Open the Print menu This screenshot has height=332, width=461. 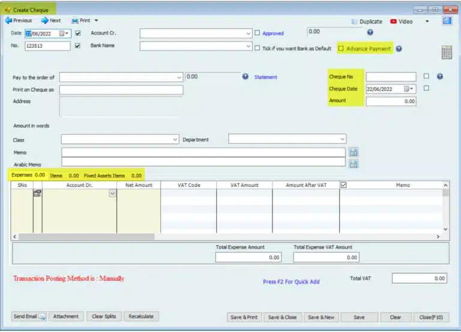pyautogui.click(x=85, y=20)
